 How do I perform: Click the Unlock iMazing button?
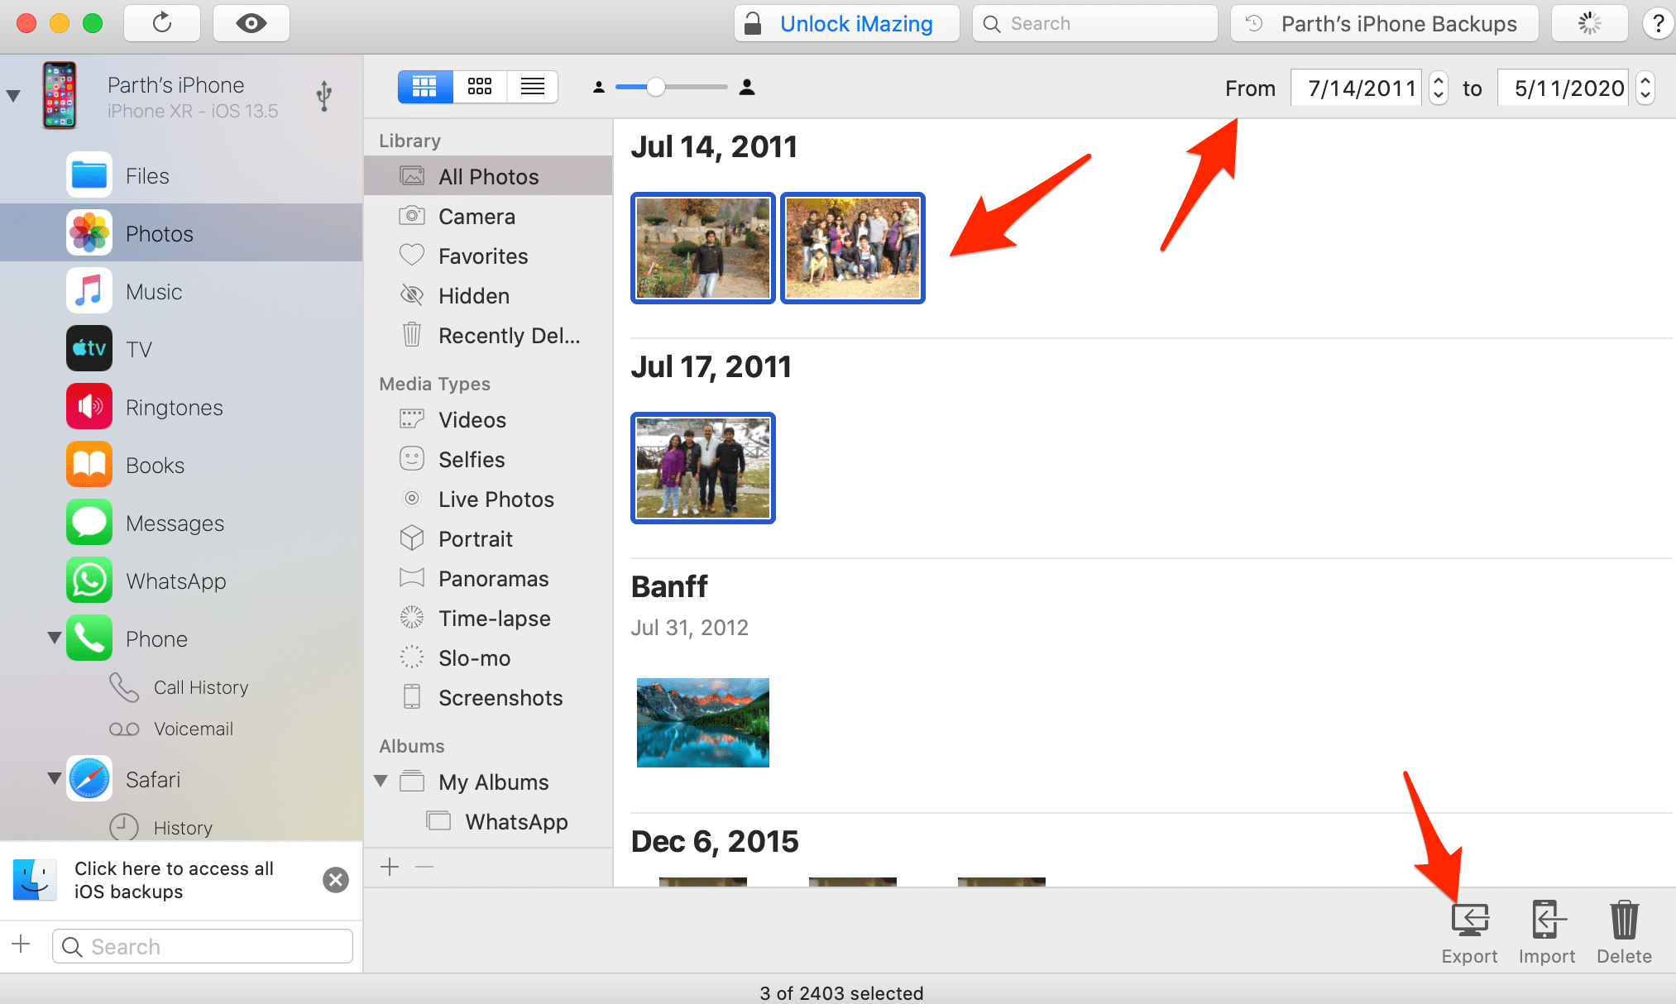(x=849, y=21)
